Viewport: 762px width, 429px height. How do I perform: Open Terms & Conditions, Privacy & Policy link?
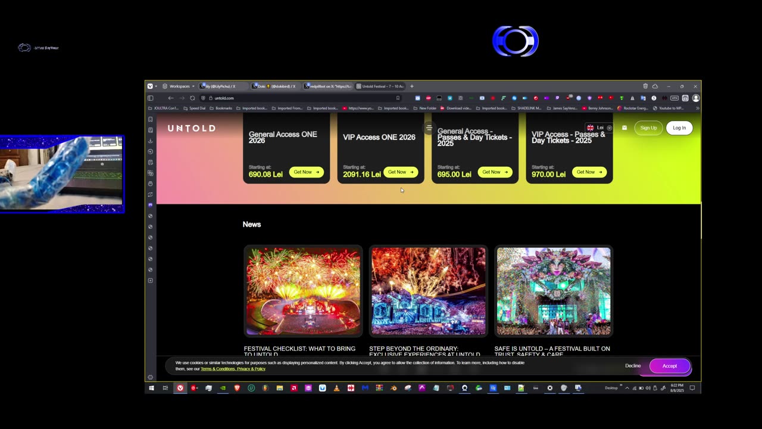(x=233, y=369)
